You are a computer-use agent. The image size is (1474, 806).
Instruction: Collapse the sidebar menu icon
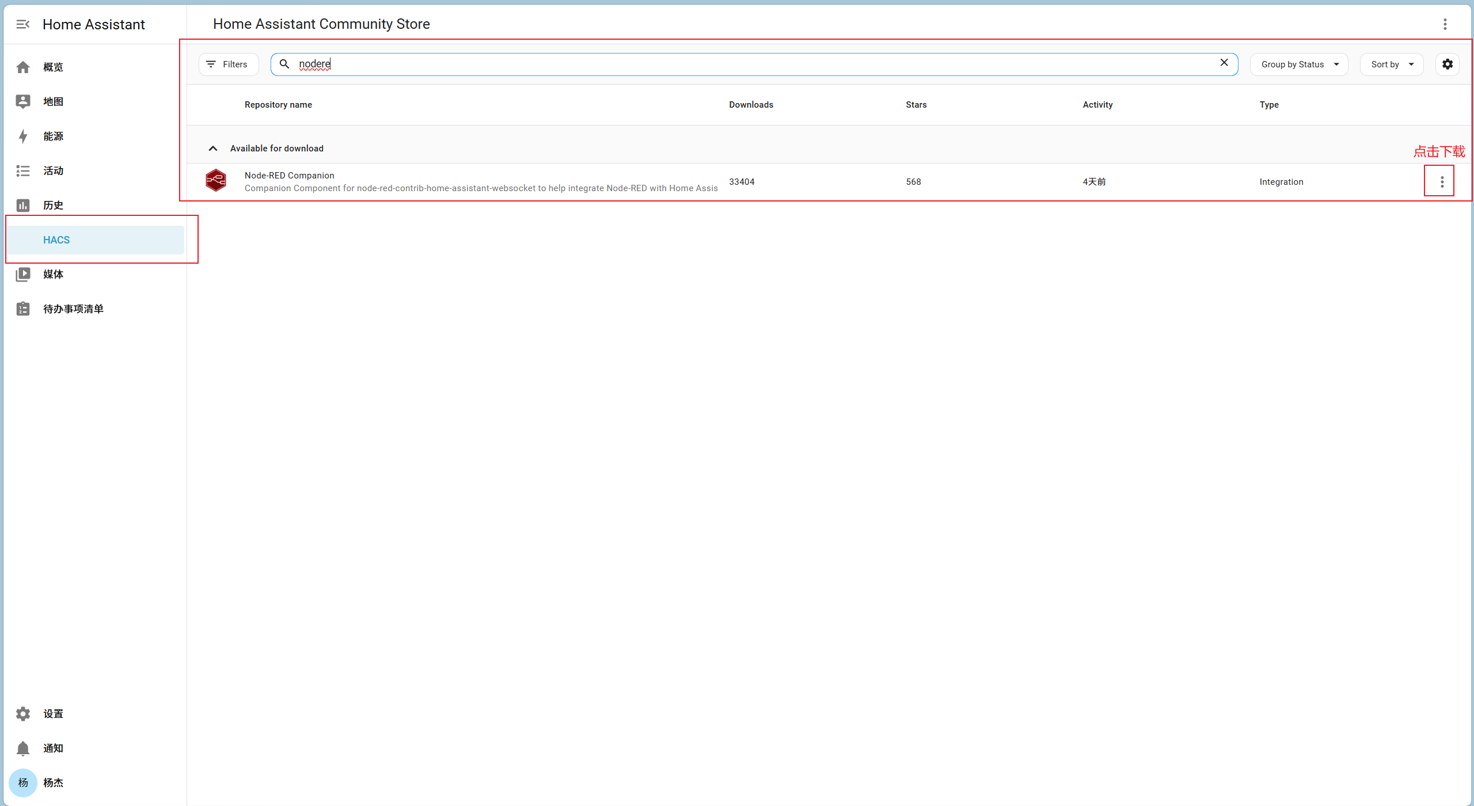coord(23,24)
